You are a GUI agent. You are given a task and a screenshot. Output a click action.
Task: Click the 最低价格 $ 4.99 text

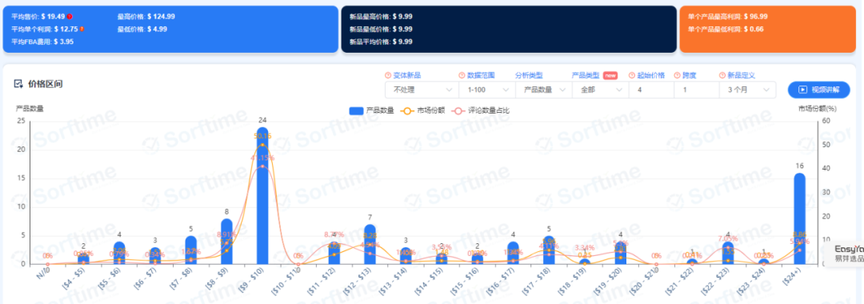click(x=142, y=29)
